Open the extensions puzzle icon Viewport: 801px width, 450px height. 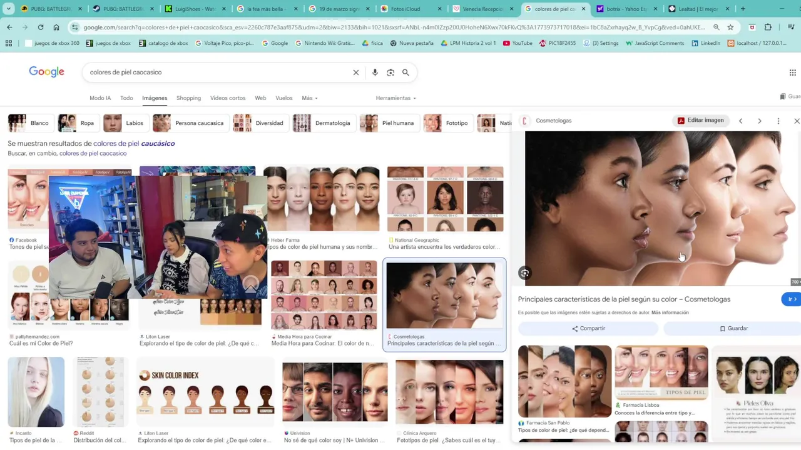click(x=768, y=27)
